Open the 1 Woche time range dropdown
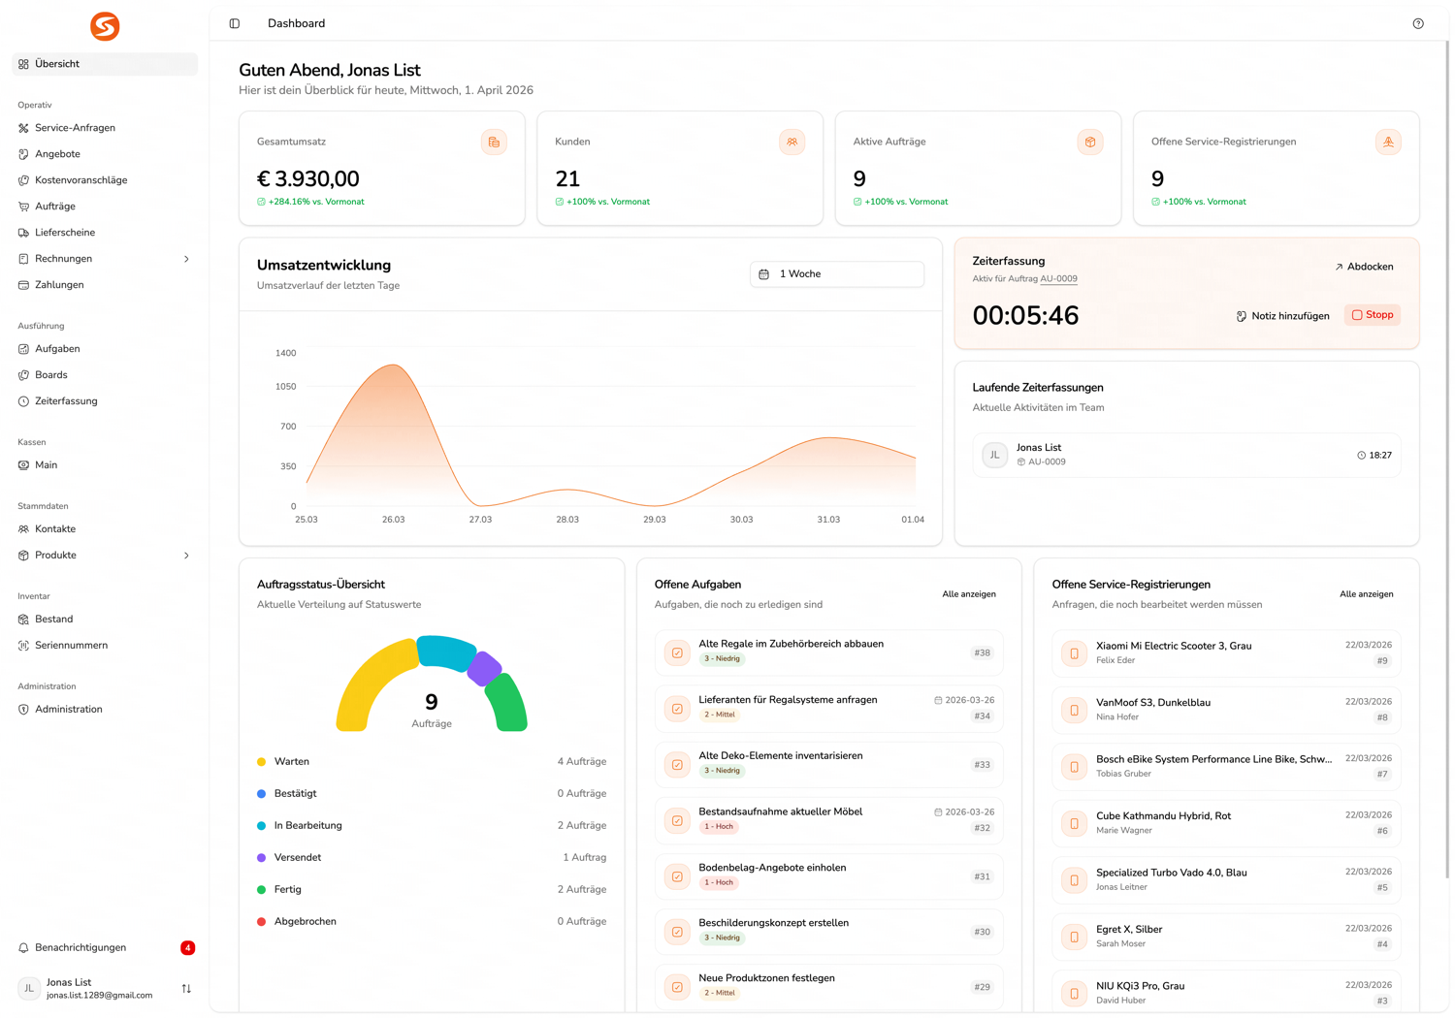Screen dimensions: 1455x1018 tap(836, 274)
